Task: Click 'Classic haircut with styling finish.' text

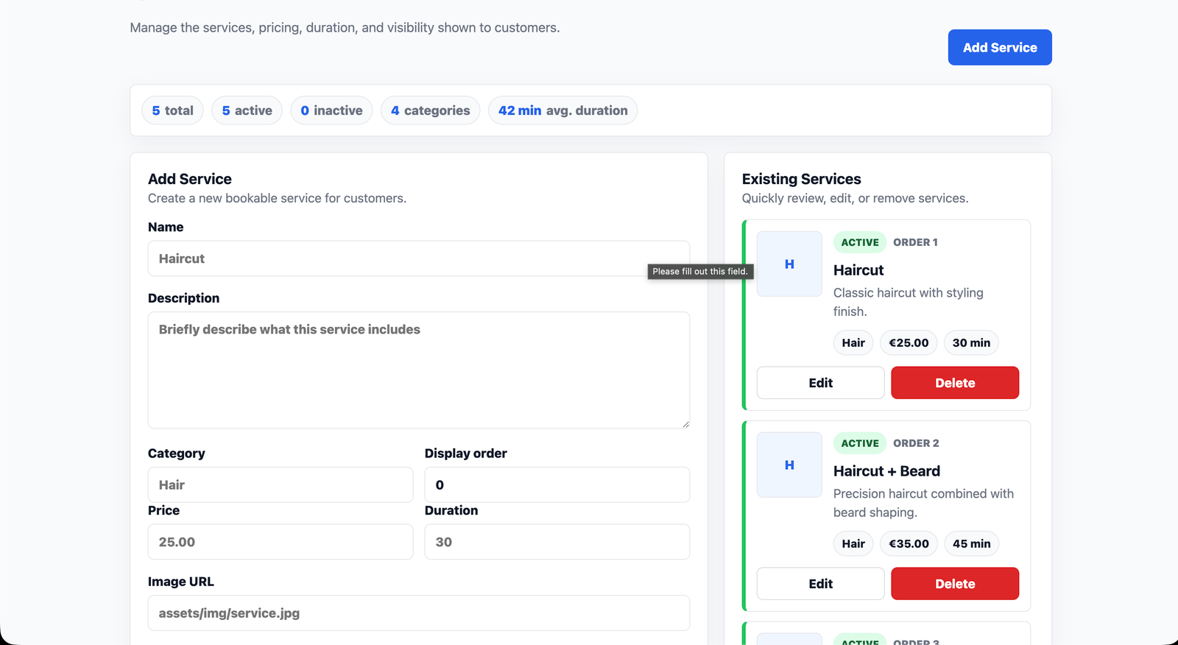Action: [908, 302]
